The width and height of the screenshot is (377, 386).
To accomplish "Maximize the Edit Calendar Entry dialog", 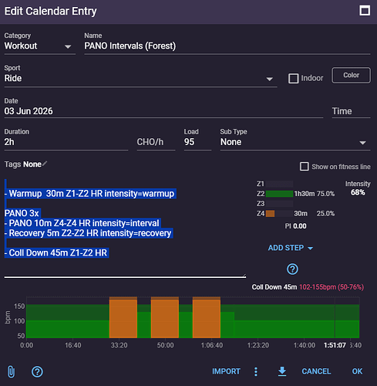I will (365, 11).
